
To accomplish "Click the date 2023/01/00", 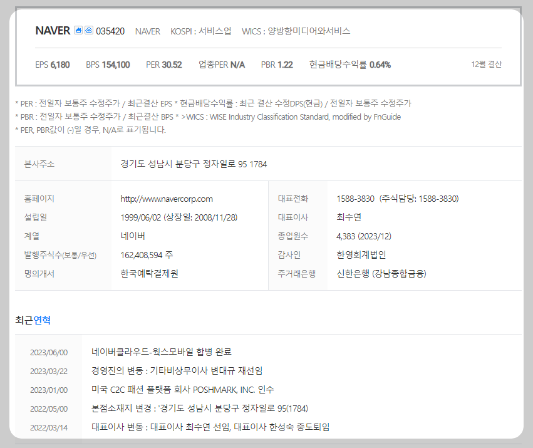I will click(x=49, y=390).
